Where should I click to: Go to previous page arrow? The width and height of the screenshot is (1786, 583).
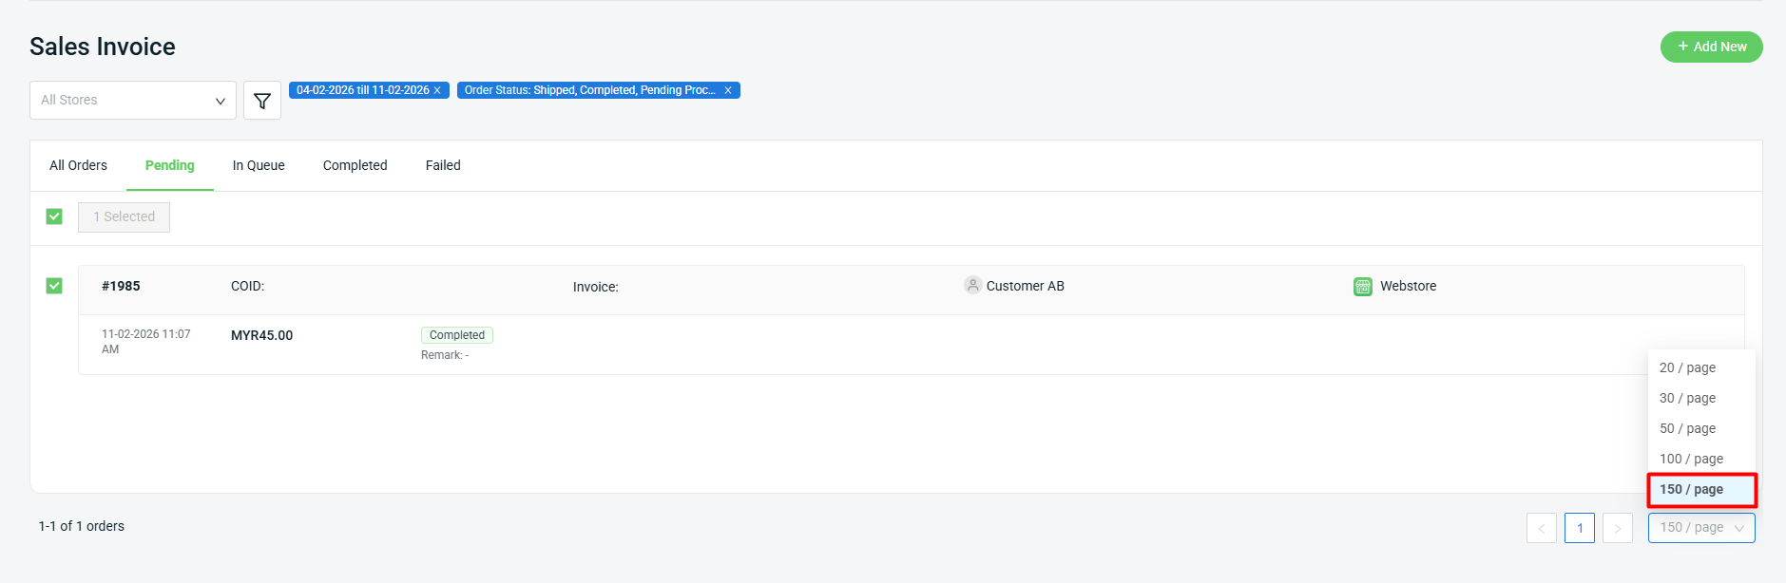coord(1541,528)
